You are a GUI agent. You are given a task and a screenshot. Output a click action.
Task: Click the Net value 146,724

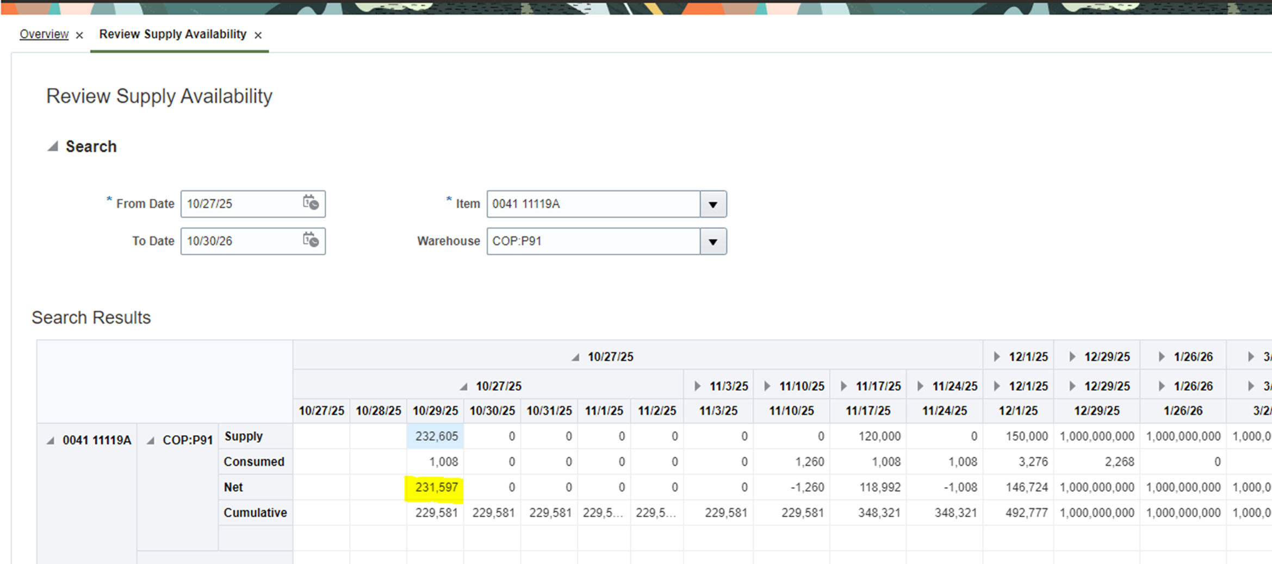click(x=1019, y=487)
